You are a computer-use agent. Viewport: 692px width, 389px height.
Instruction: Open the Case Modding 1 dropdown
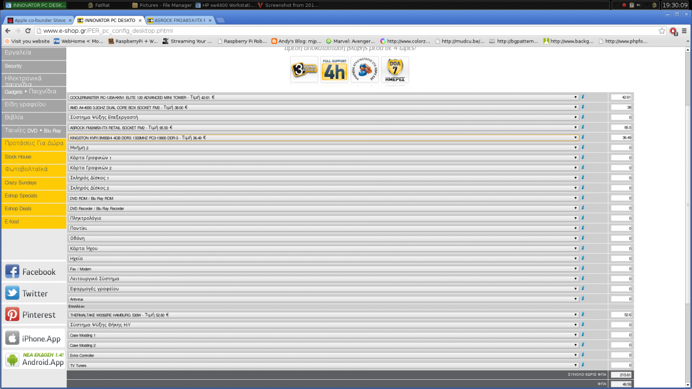click(x=323, y=335)
